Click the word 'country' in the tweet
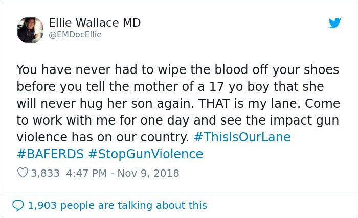The width and height of the screenshot is (358, 218). 168,138
